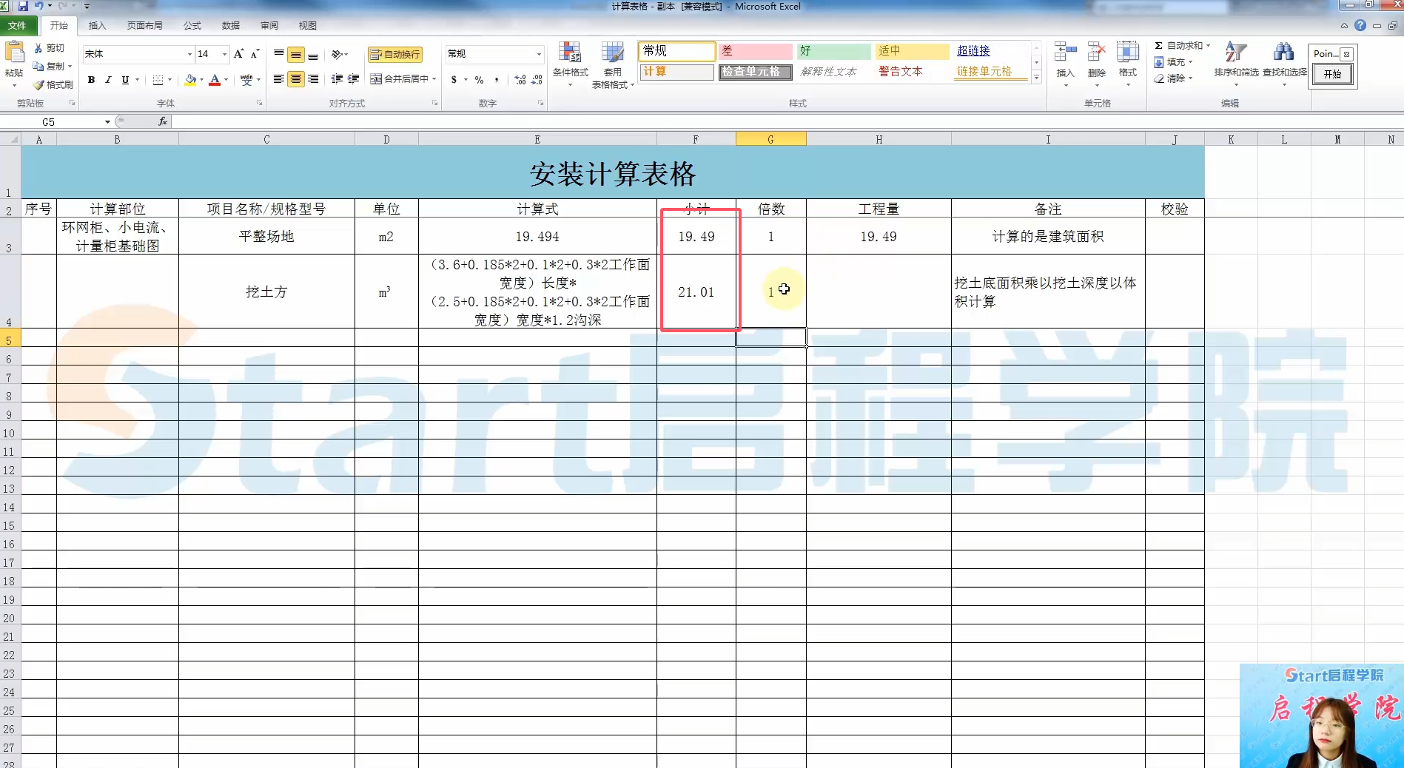The width and height of the screenshot is (1404, 768).
Task: Open the Name Box dropdown arrow
Action: coord(107,121)
